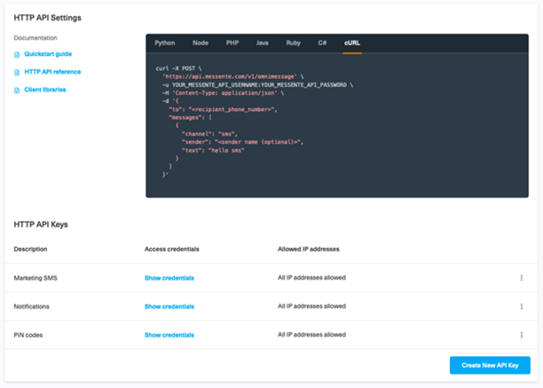
Task: Click the Allowed IP addresses column header
Action: tap(309, 249)
